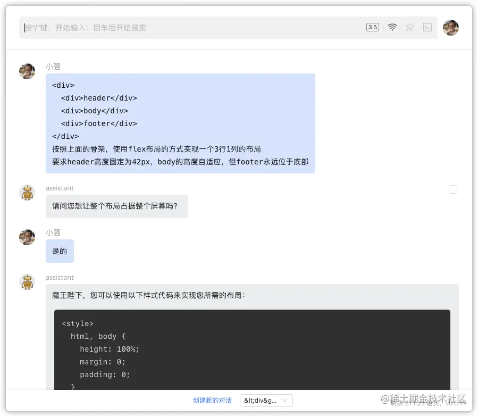Click height: 100%; in code block
The image size is (478, 416).
[x=110, y=349]
